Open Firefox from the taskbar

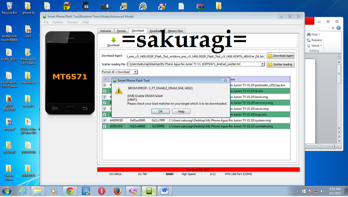[117, 191]
